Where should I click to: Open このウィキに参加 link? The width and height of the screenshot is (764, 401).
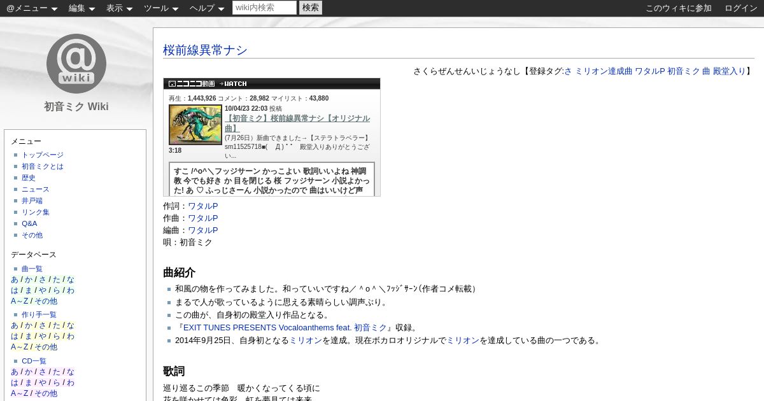679,8
